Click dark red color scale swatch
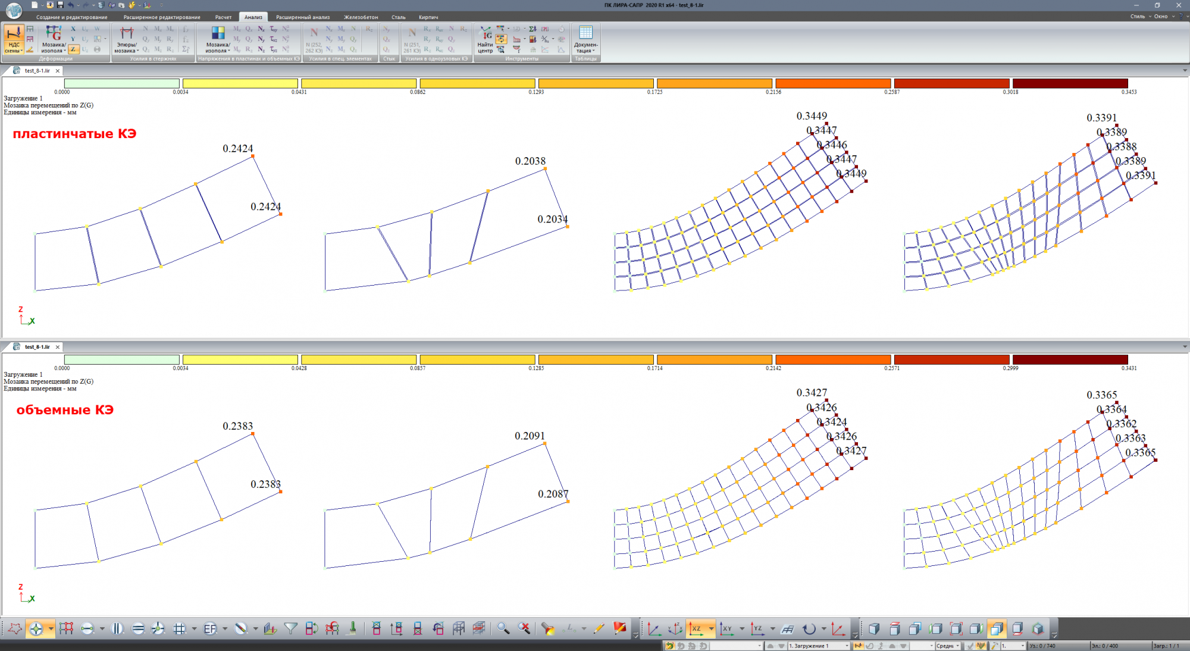Screen dimensions: 1190x651 [1070, 84]
